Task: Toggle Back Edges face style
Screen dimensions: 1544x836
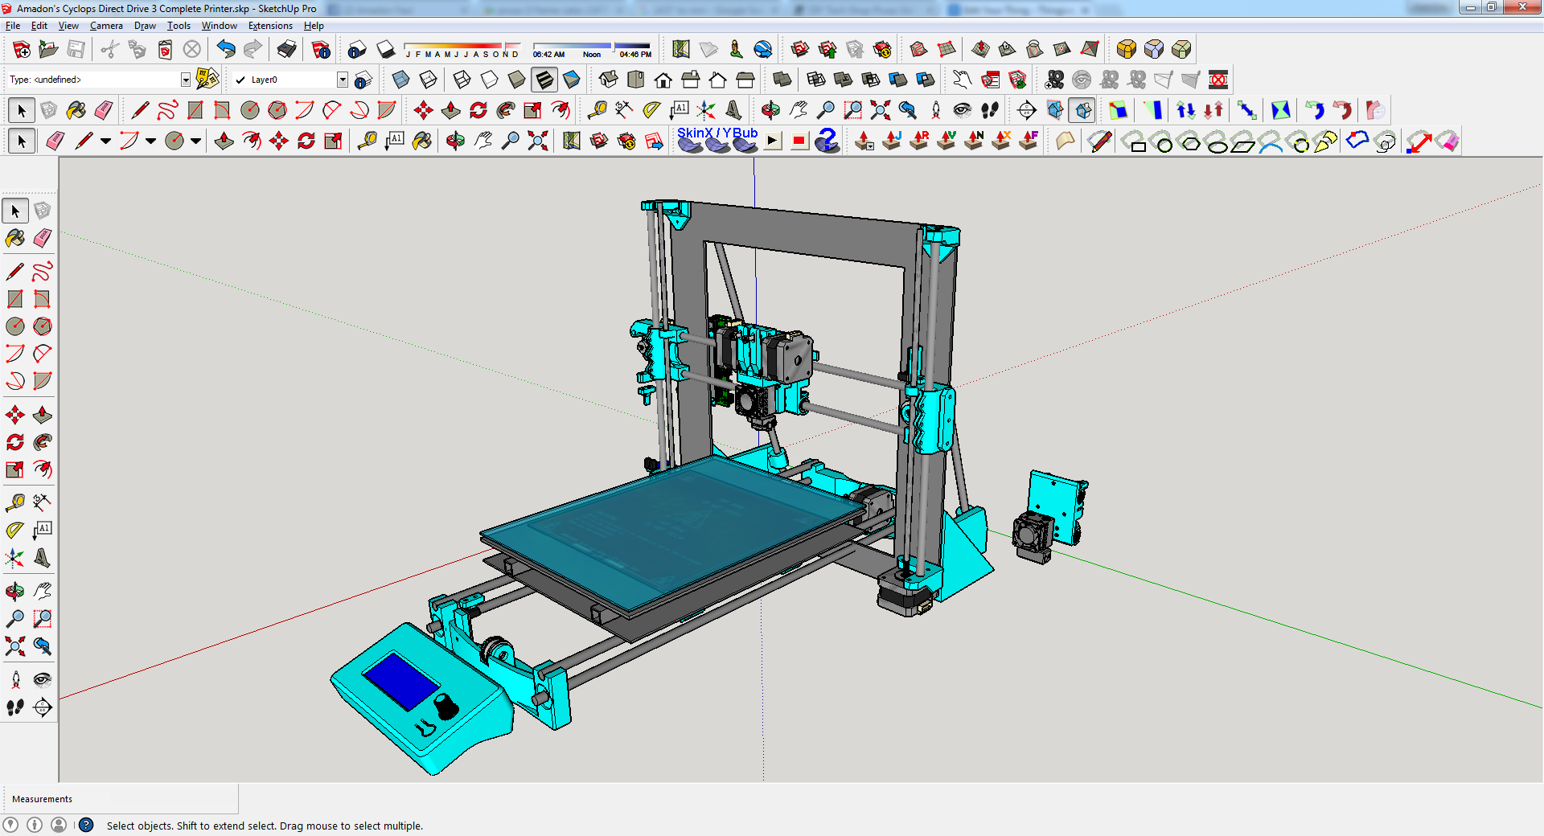Action: click(429, 80)
